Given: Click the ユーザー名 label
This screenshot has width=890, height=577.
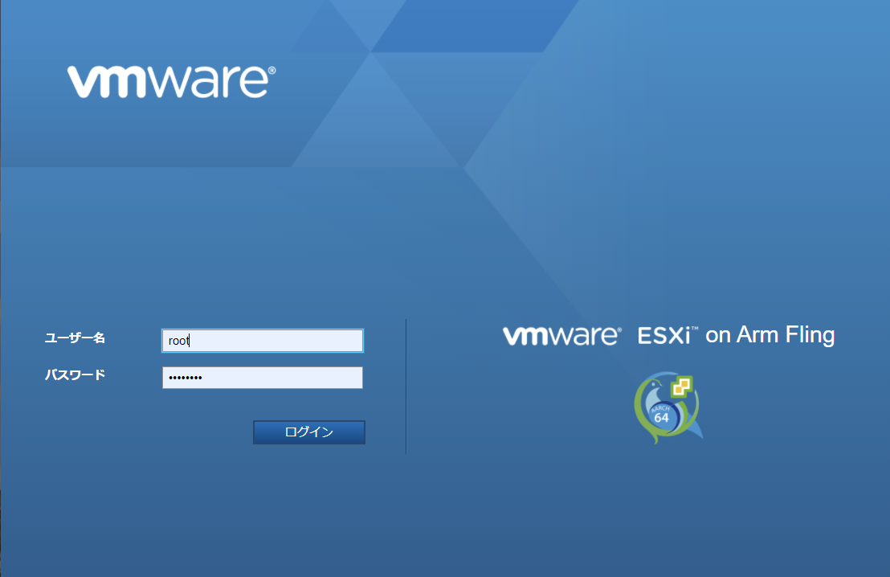Looking at the screenshot, I should tap(75, 338).
